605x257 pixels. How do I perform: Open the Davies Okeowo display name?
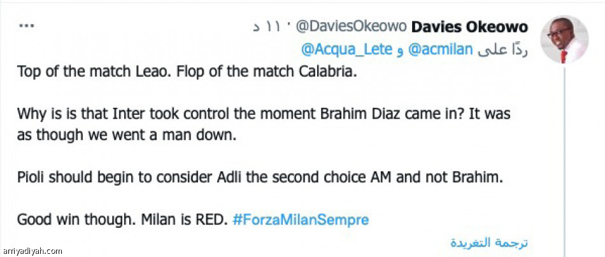[470, 27]
